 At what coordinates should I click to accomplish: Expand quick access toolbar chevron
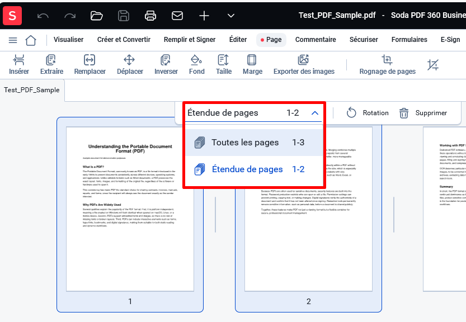pyautogui.click(x=231, y=16)
